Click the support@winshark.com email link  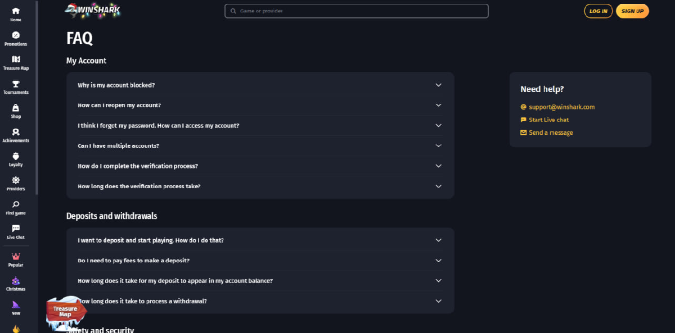[561, 107]
